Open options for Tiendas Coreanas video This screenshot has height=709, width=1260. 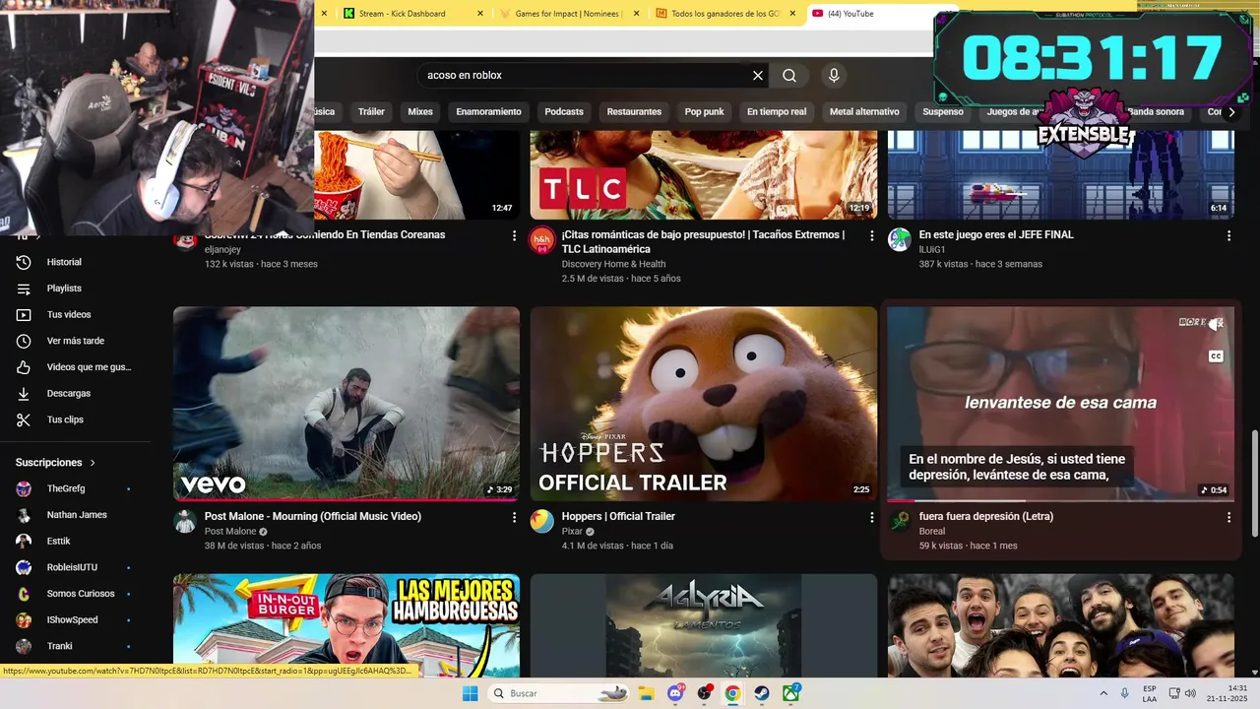514,235
